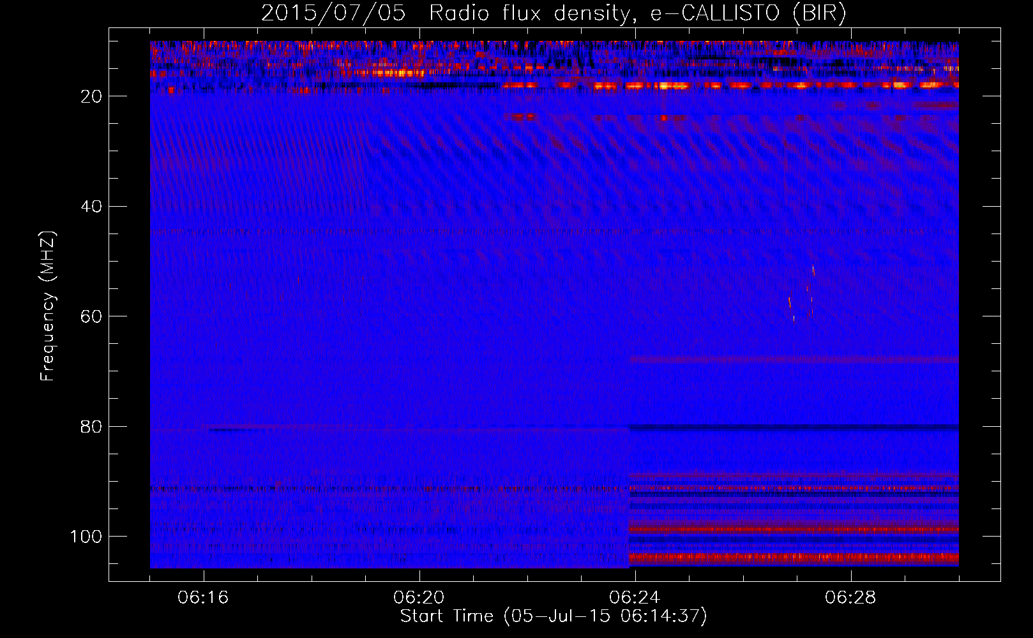Click the 06:20 time tick label

click(x=419, y=598)
